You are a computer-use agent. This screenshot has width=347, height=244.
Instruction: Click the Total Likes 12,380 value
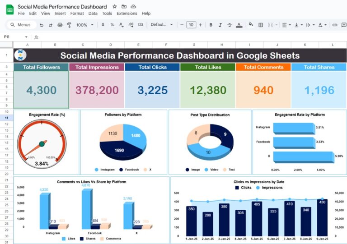click(x=208, y=90)
